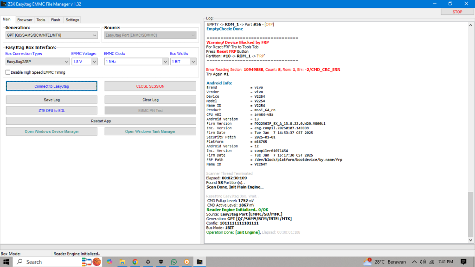Click the taskbar Search box
Screen dimensions: 475x267
pos(47,262)
